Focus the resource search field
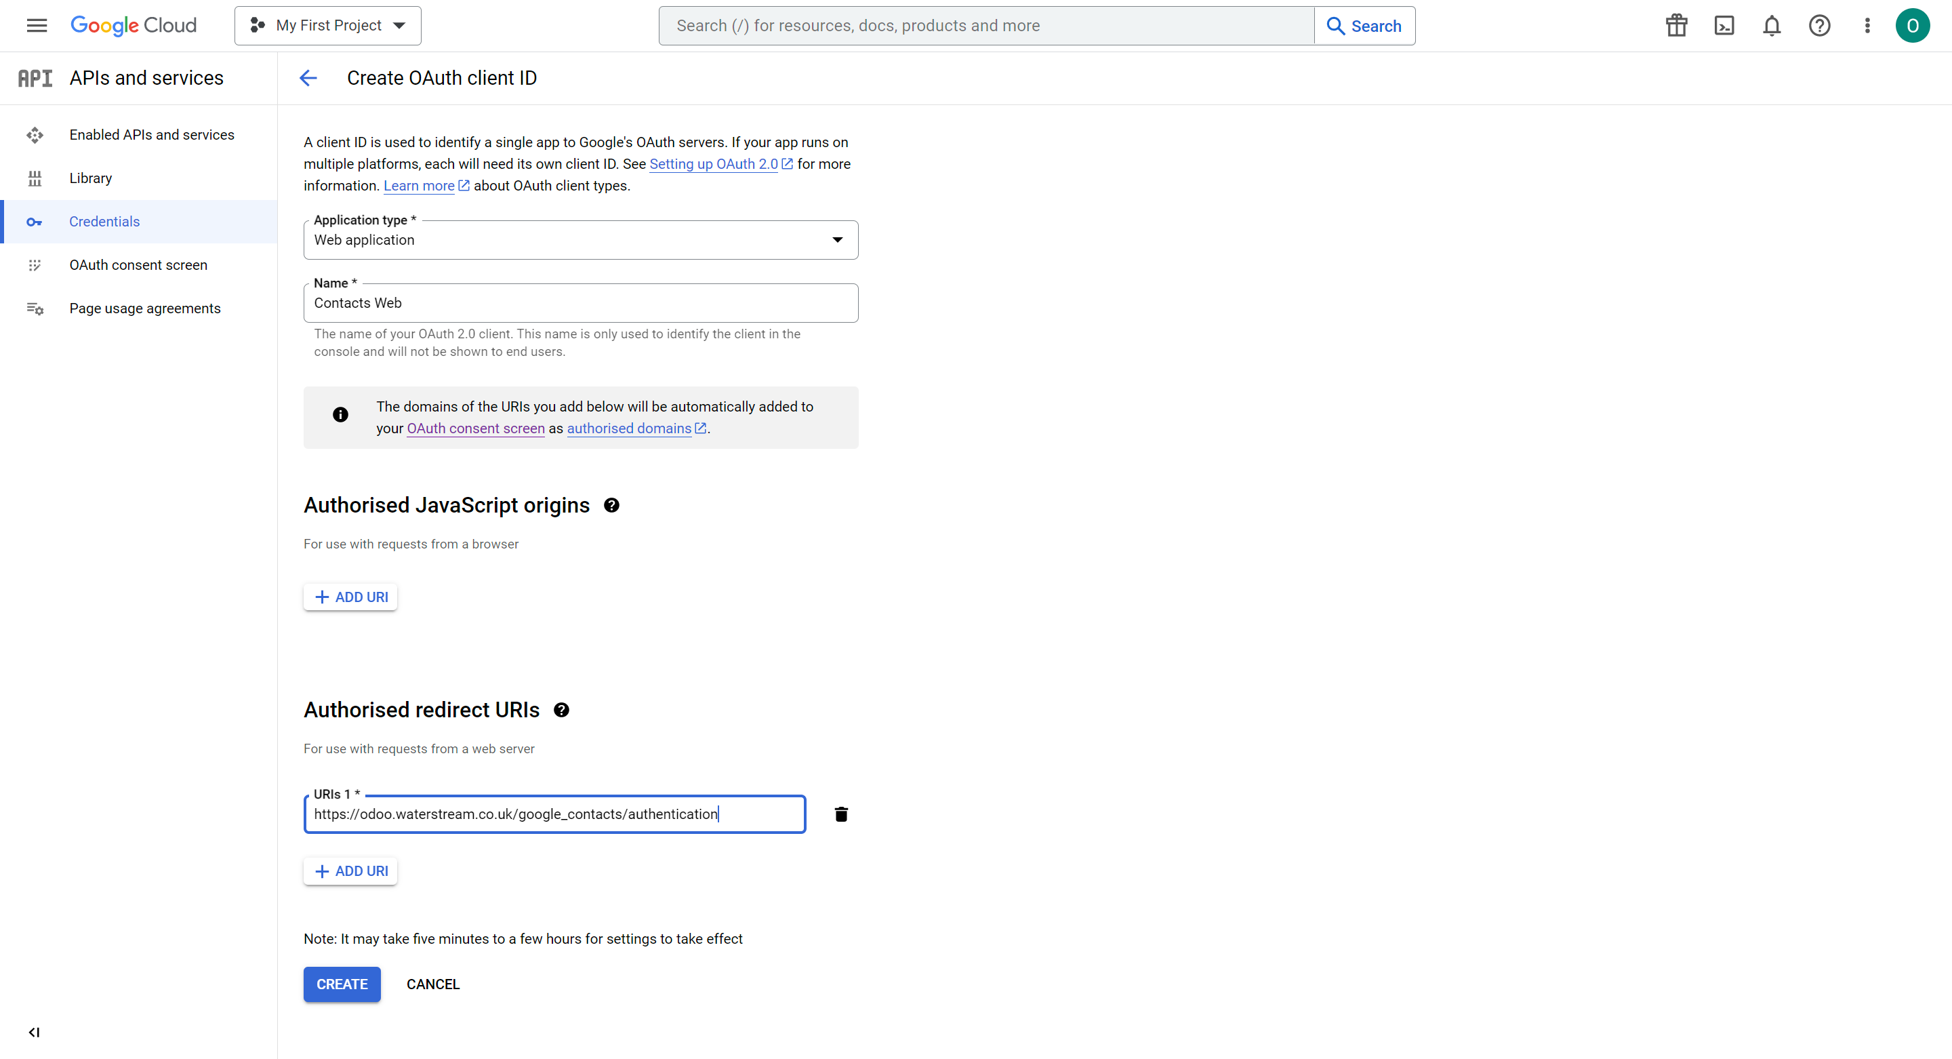The width and height of the screenshot is (1952, 1059). tap(986, 26)
